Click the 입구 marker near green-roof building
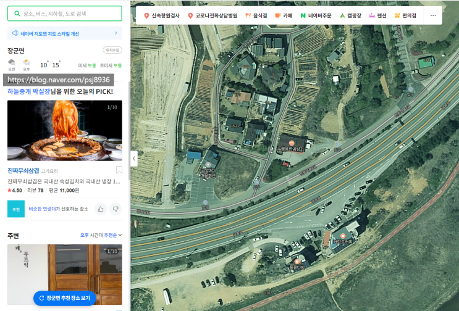Viewport: 459px width, 311px height. (x=410, y=89)
